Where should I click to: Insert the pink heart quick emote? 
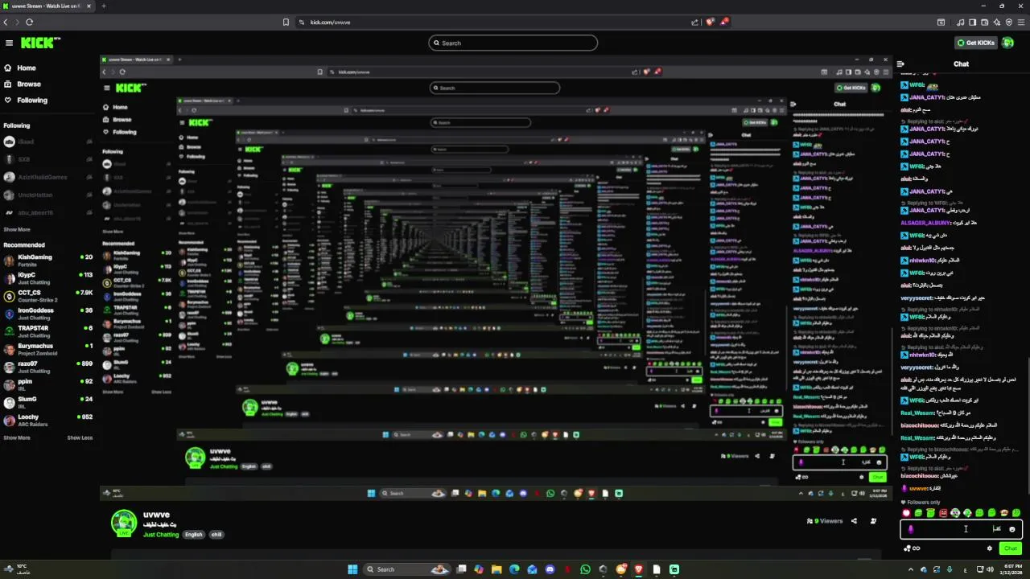point(906,513)
